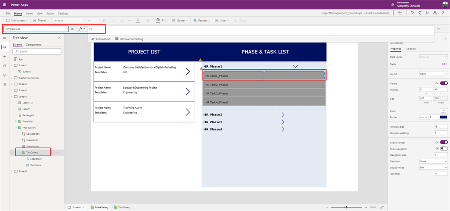This screenshot has width=450, height=211.
Task: Collapse the formula bar chevron
Action: (x=439, y=29)
